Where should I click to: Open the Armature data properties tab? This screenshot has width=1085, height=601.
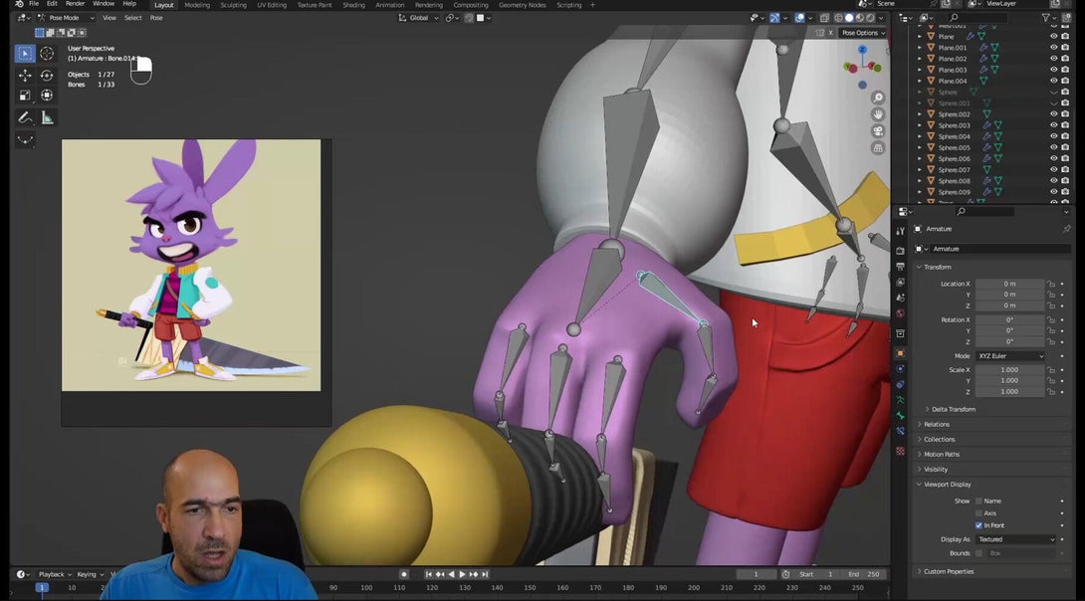click(900, 400)
